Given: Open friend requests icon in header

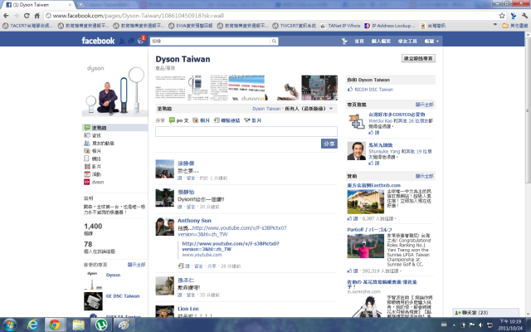Looking at the screenshot, I should (122, 41).
